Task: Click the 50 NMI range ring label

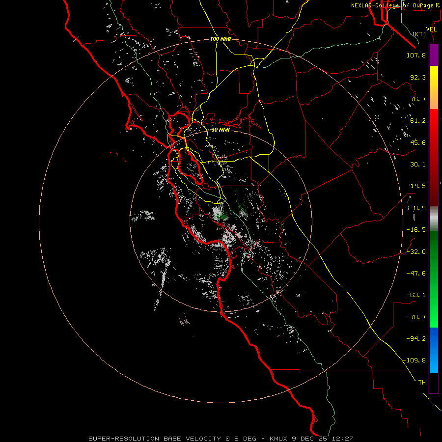Action: pos(221,130)
